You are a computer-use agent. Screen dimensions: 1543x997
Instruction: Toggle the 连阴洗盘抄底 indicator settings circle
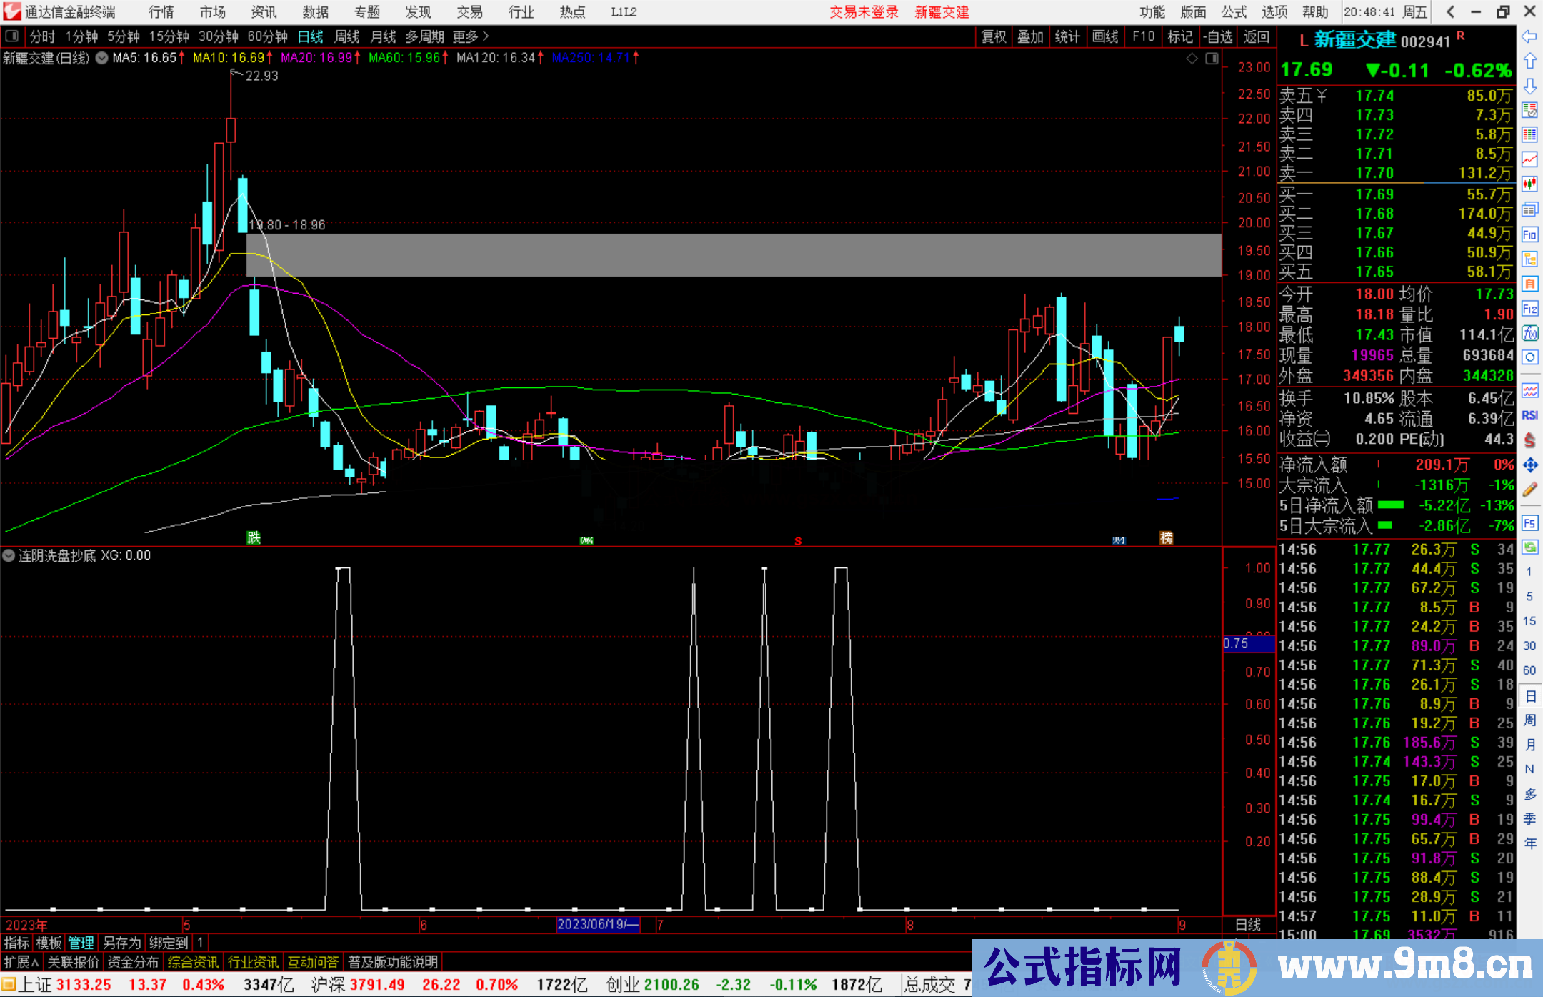click(x=9, y=555)
